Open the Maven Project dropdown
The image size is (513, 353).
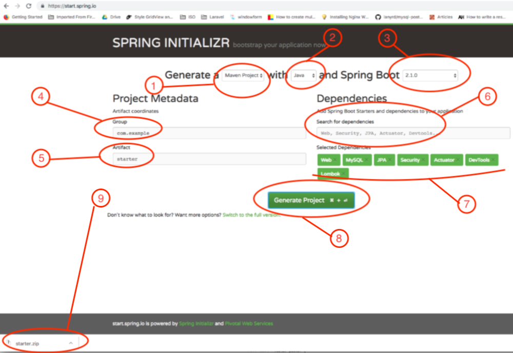click(243, 75)
